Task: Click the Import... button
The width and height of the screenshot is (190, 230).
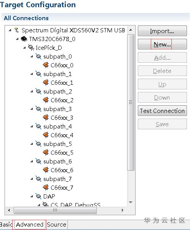Action: pos(162,31)
